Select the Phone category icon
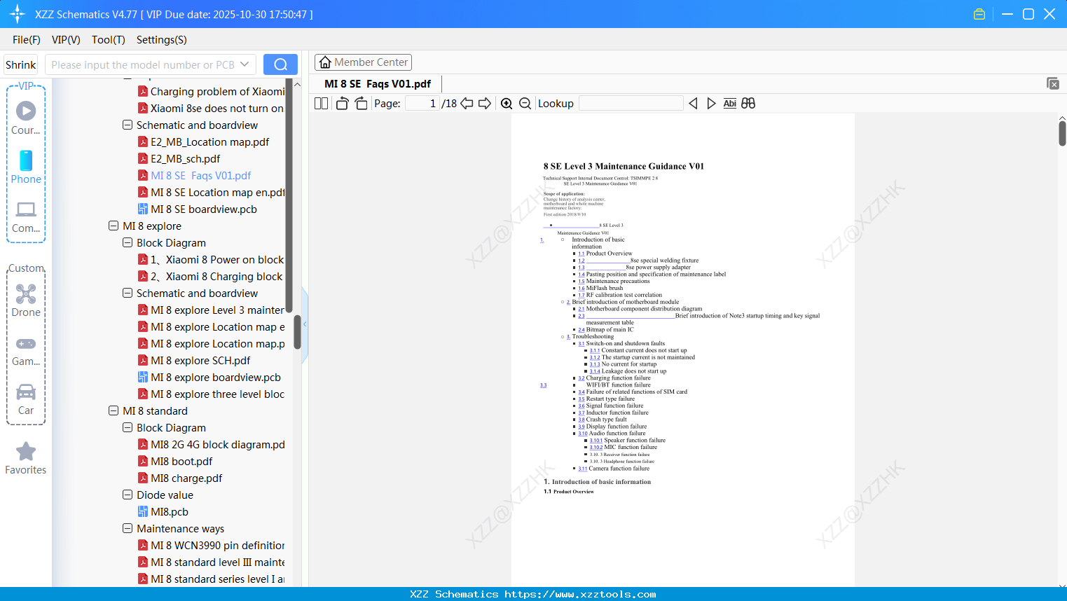 tap(26, 167)
